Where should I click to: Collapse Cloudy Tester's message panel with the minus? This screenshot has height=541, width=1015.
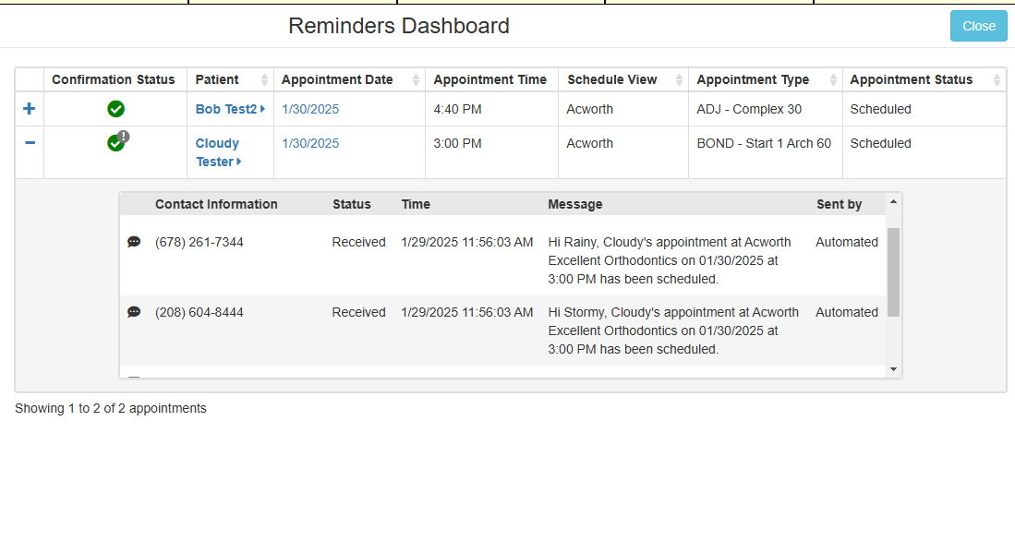(x=29, y=142)
